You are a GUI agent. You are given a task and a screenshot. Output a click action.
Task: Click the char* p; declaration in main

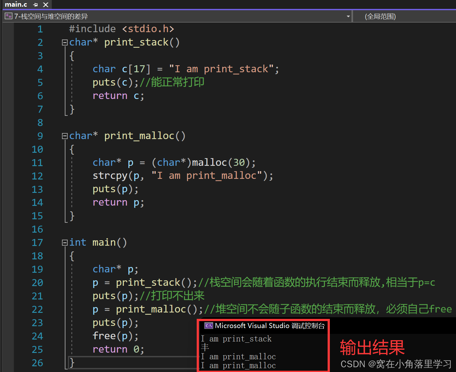click(x=116, y=269)
